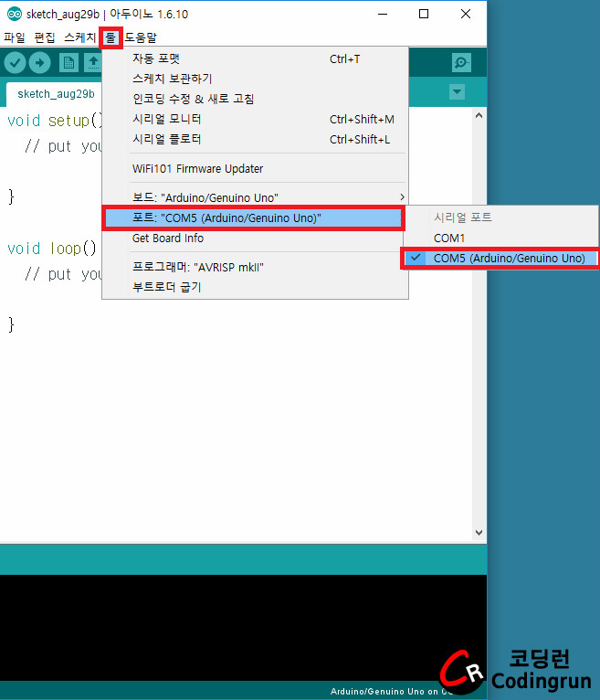Click the black console output area
600x700 pixels.
(x=243, y=627)
